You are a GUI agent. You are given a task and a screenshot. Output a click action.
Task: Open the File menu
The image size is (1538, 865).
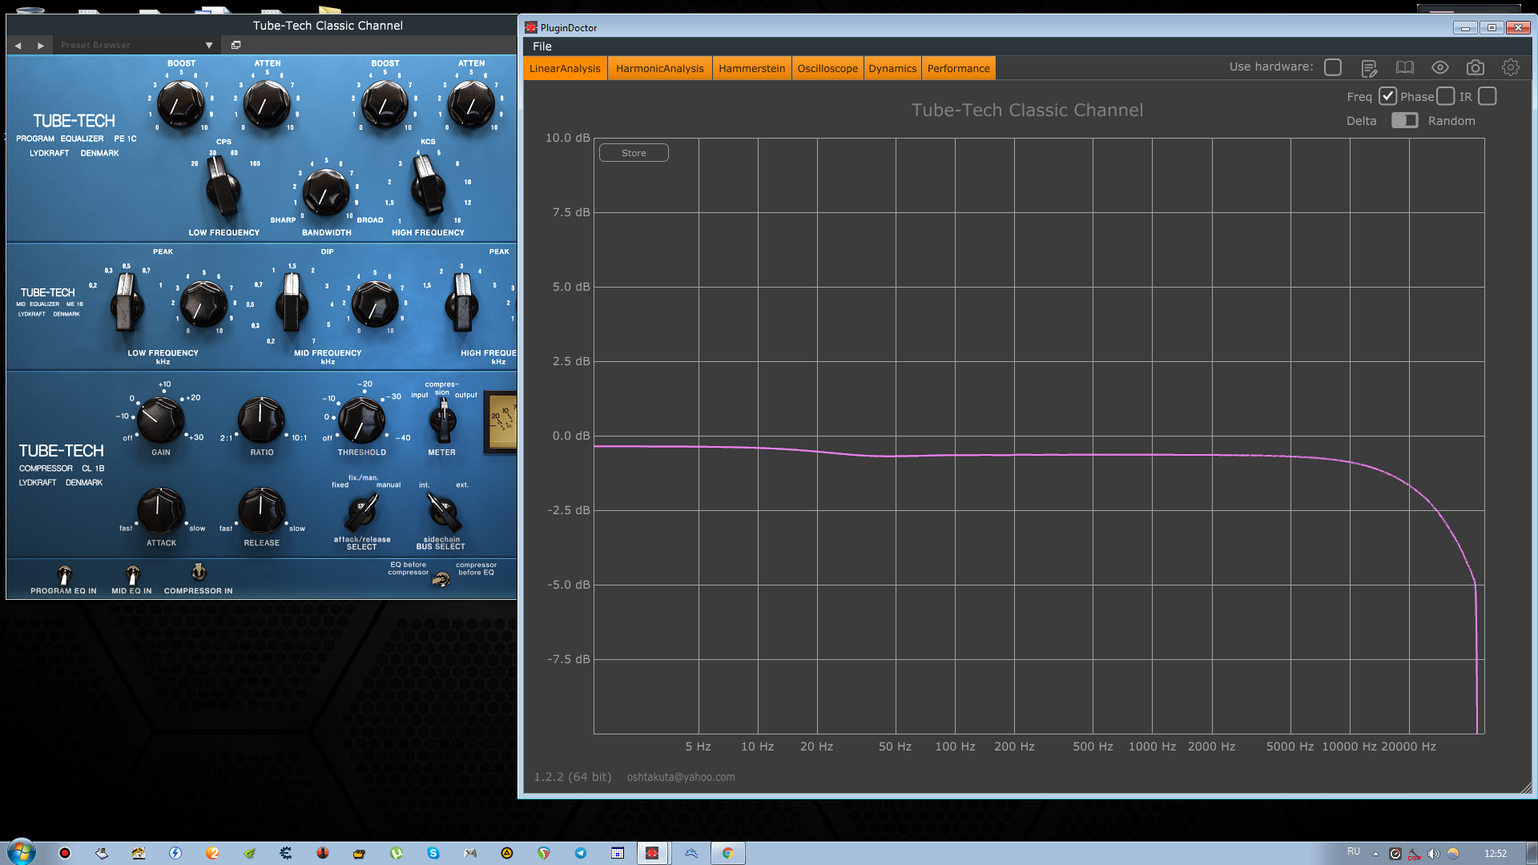coord(542,46)
